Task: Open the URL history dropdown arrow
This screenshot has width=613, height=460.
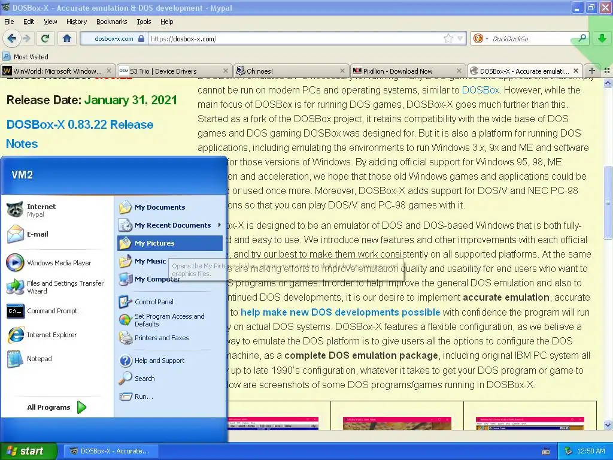Action: point(460,38)
